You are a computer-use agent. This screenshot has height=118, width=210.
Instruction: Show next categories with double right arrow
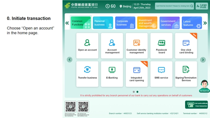click(205, 23)
